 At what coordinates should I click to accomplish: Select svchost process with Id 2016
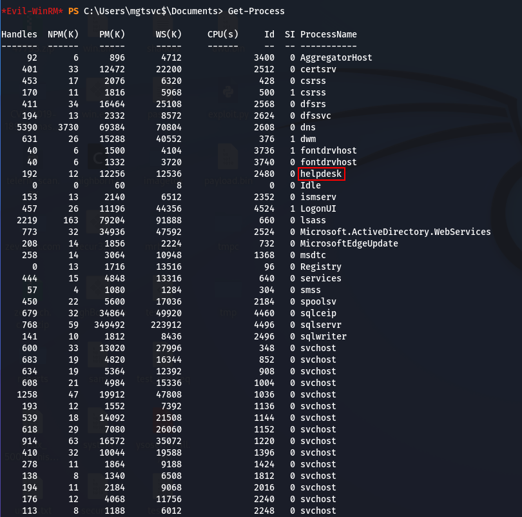318,487
